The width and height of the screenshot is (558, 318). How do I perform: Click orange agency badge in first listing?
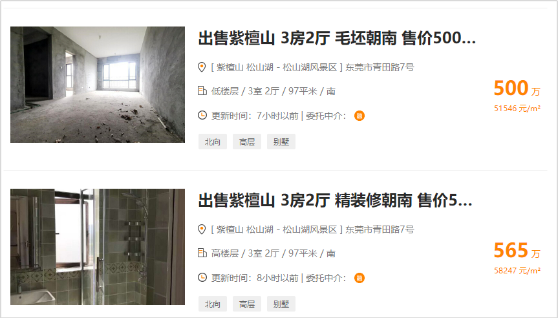359,116
